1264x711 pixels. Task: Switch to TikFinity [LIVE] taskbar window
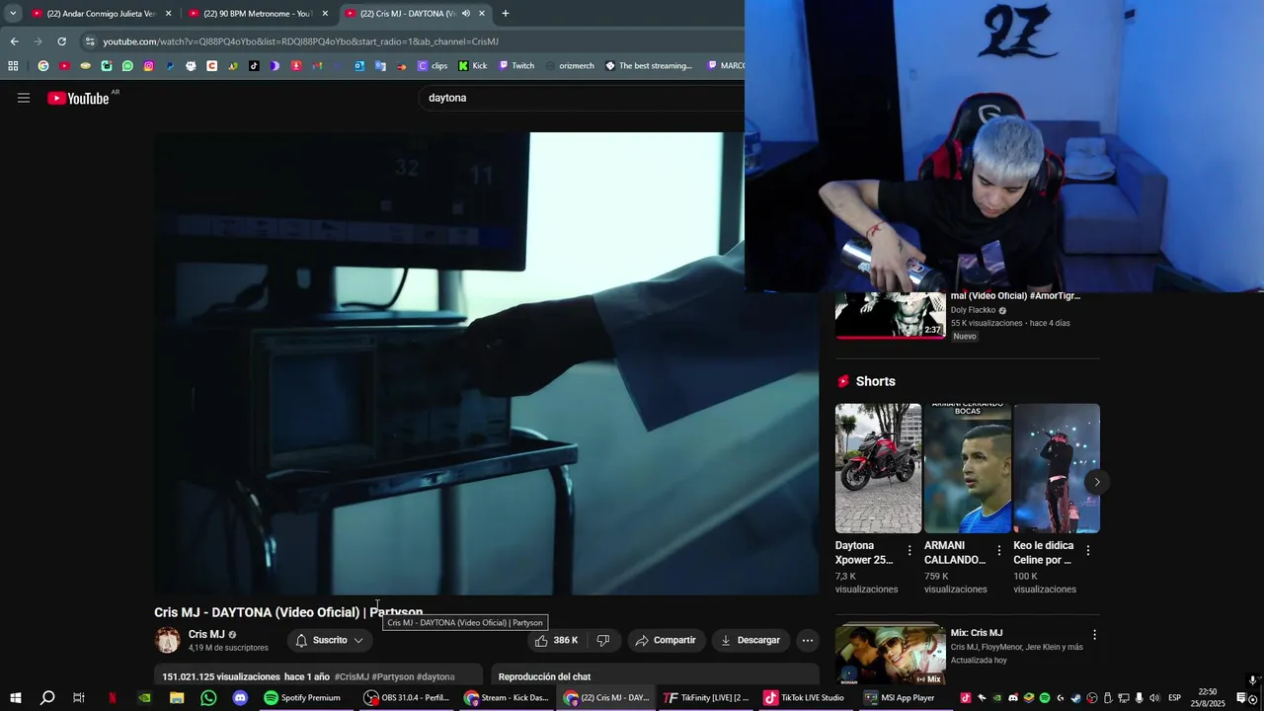(x=706, y=698)
